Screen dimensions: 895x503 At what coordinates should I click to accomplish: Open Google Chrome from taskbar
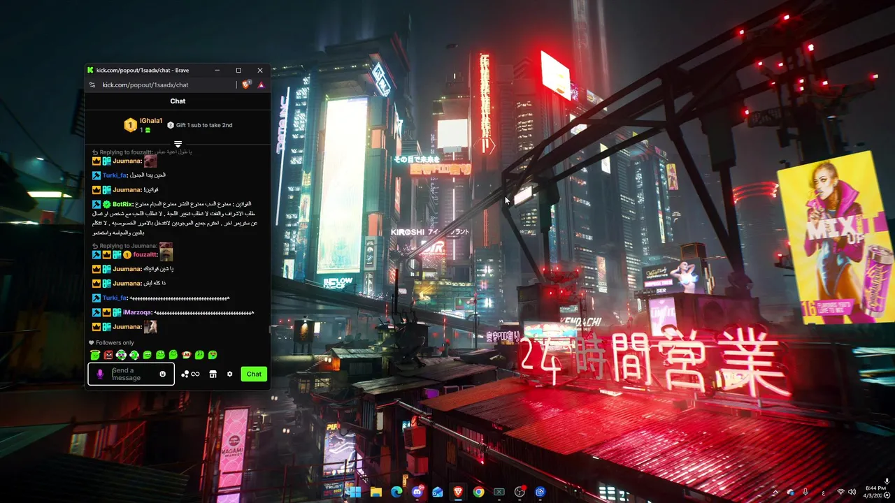tap(478, 492)
